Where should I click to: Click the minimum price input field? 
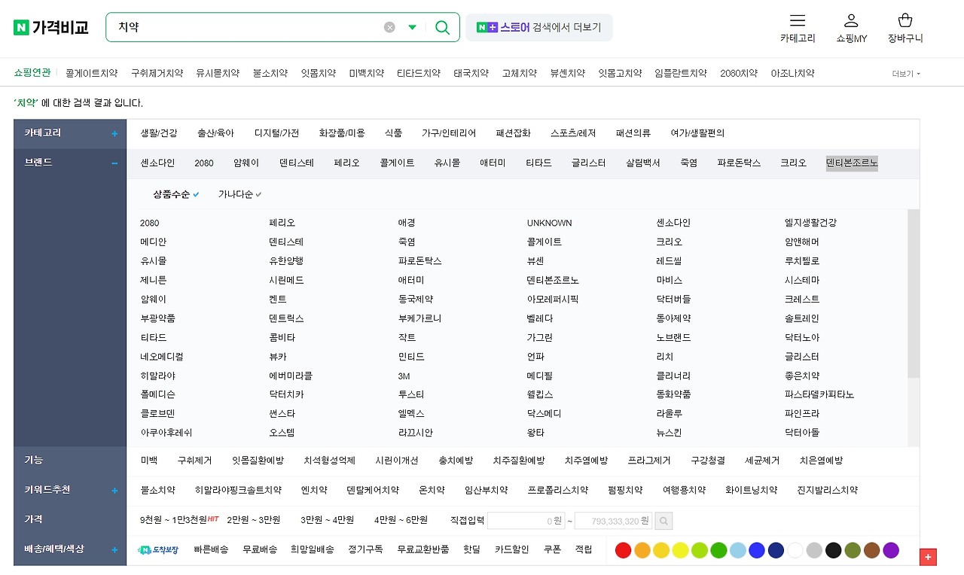526,521
